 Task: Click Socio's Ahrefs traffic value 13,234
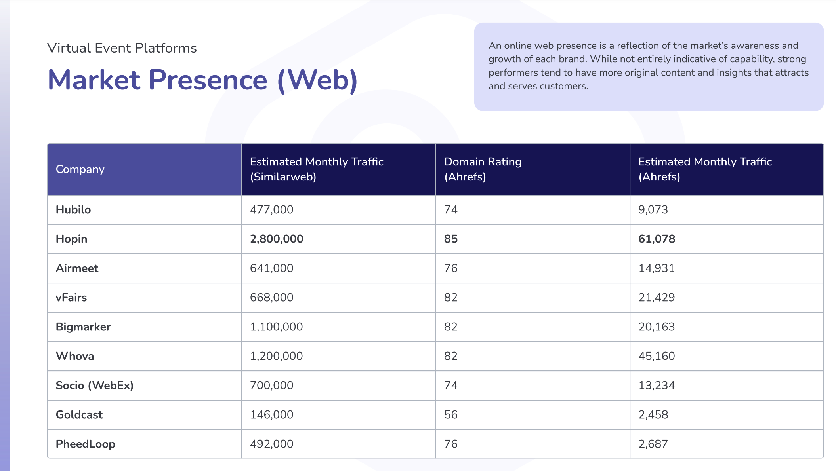coord(657,386)
